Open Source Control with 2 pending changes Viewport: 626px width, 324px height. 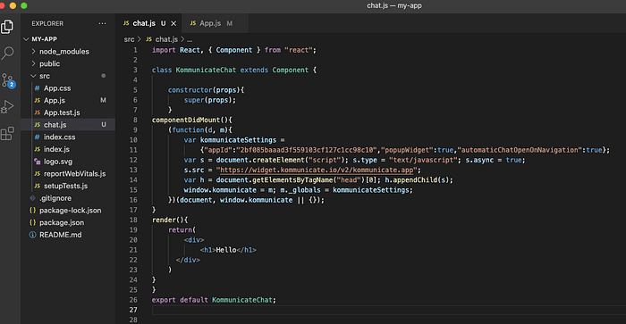click(8, 80)
